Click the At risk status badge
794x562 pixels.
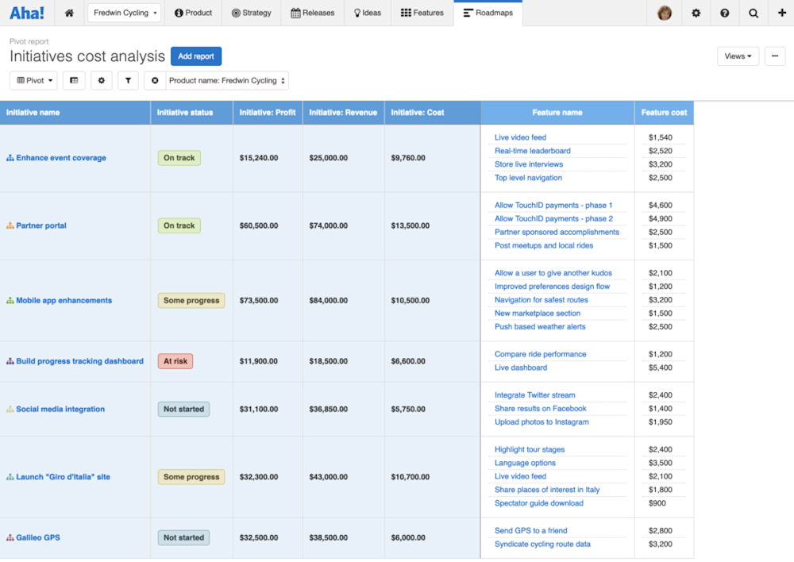175,361
